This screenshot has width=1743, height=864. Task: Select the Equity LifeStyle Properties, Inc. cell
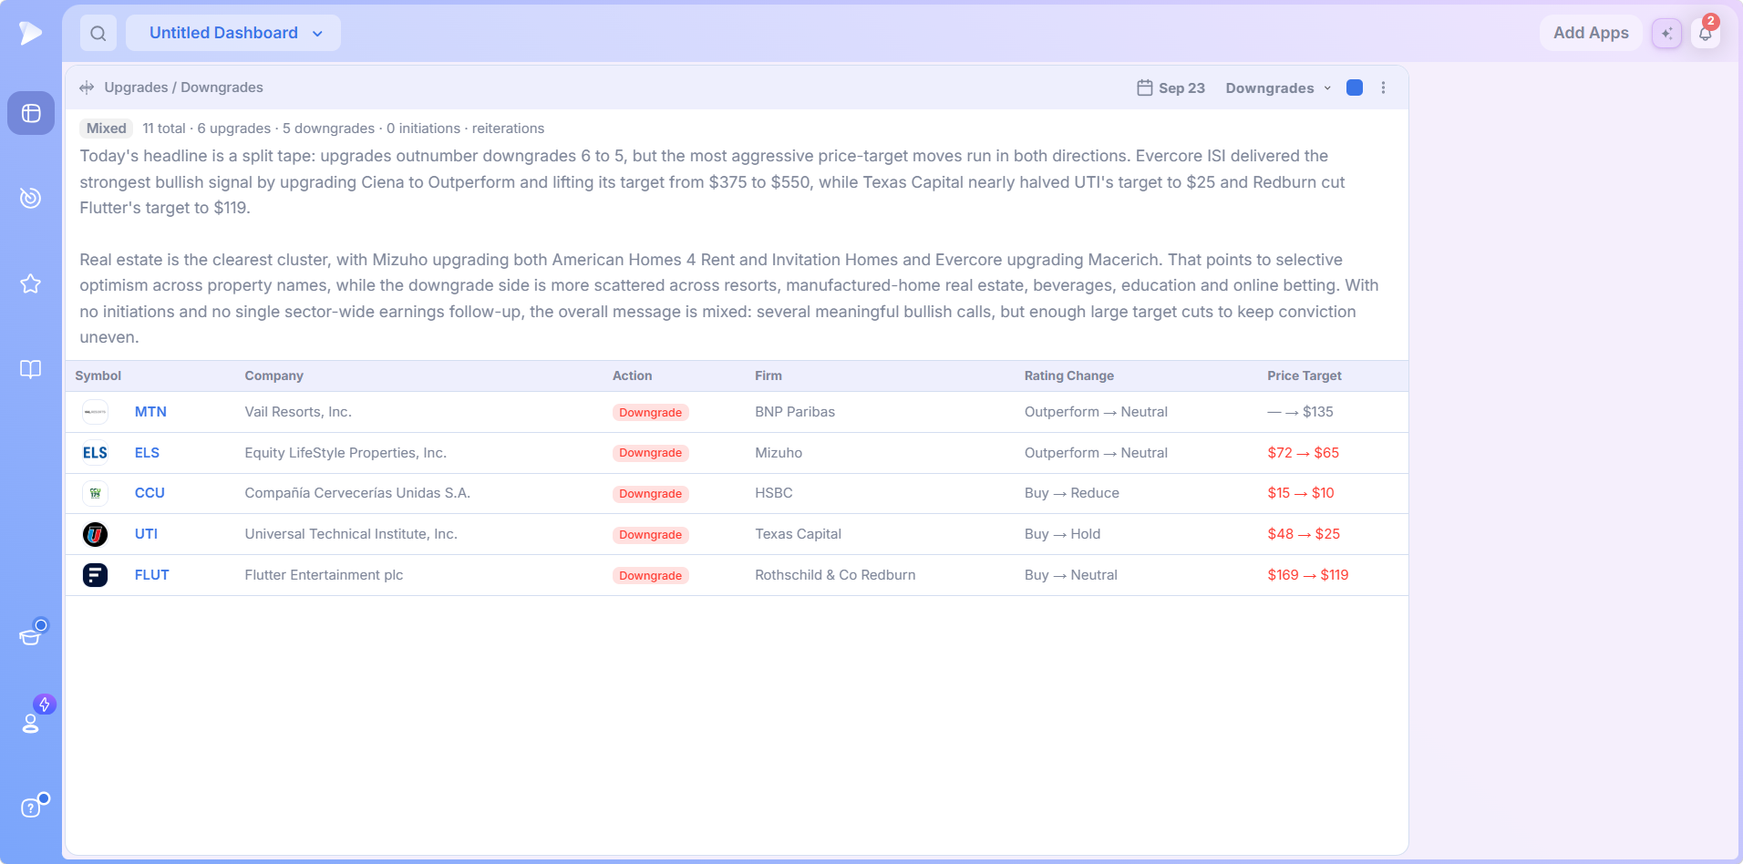point(346,453)
